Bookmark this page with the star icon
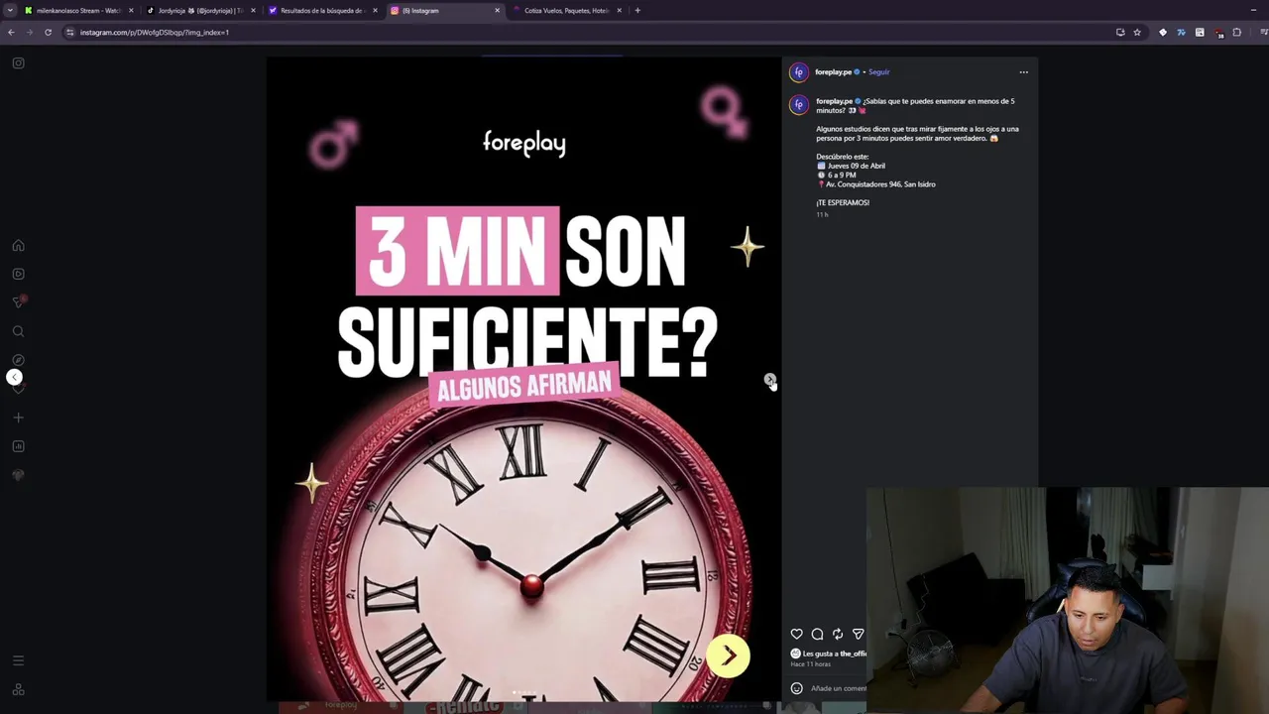This screenshot has height=714, width=1269. (1137, 33)
